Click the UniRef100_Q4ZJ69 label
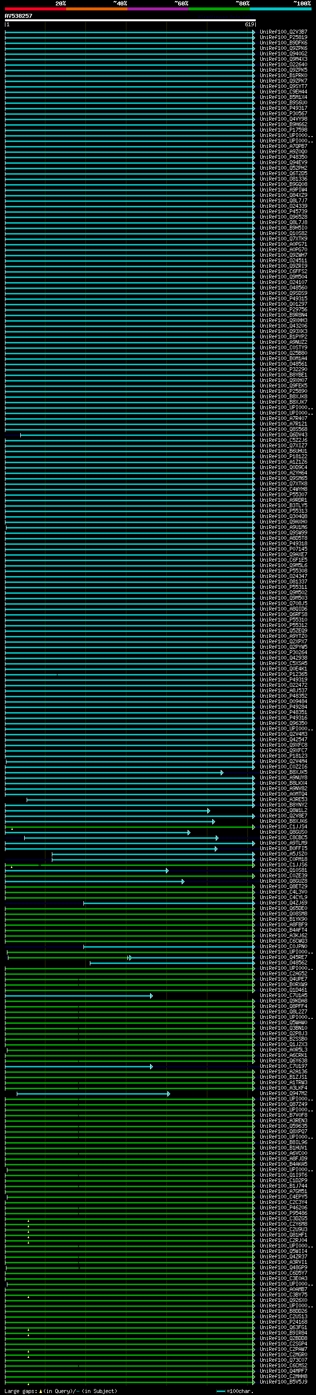This screenshot has width=316, height=1395. 283,903
